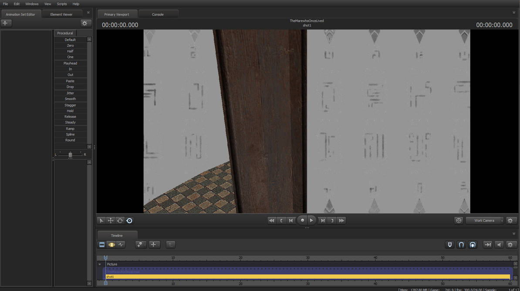Toggle the mute audio speaker button

[x=499, y=245]
